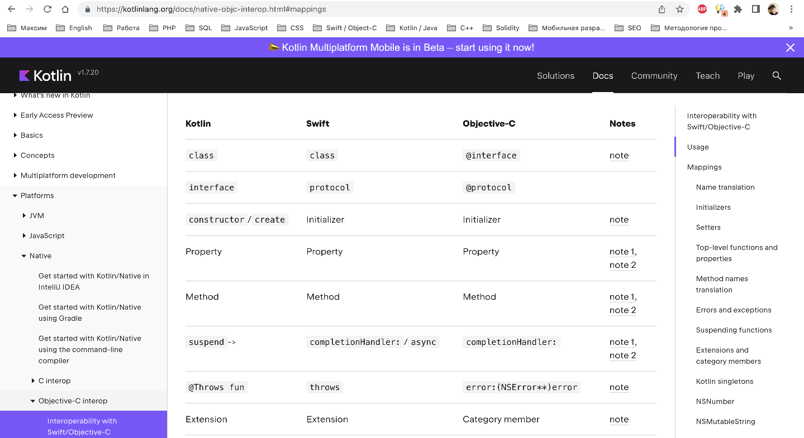
Task: Follow the note link in Extension row
Action: [619, 420]
